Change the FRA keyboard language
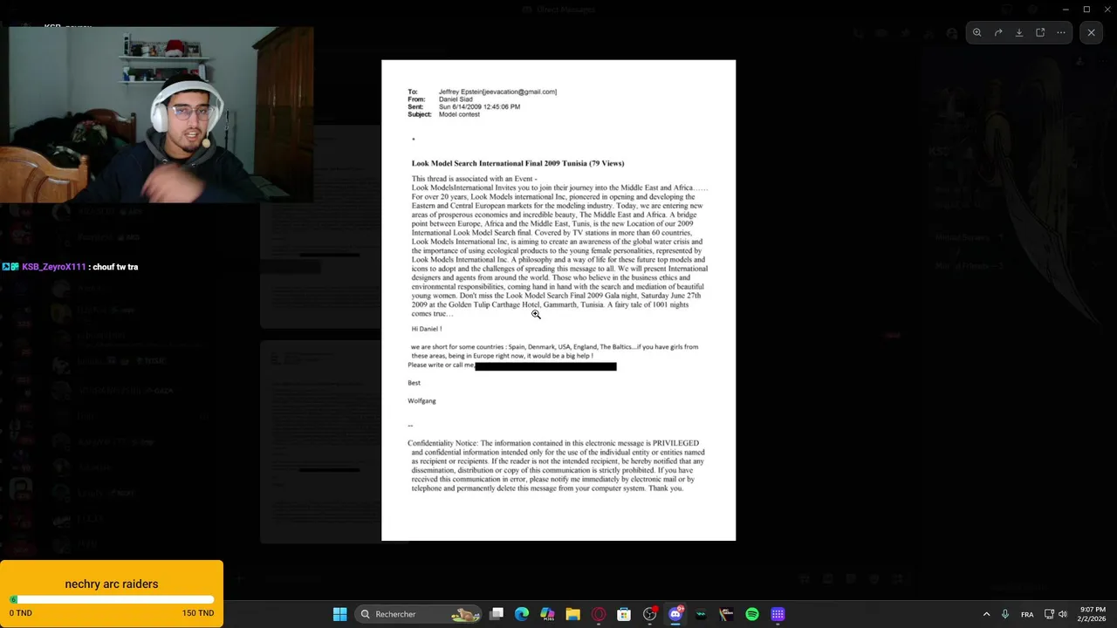Image resolution: width=1117 pixels, height=628 pixels. (1027, 614)
